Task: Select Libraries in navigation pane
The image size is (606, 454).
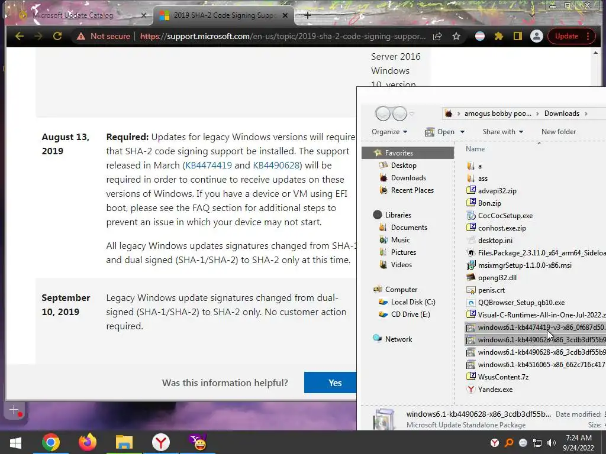Action: [398, 215]
